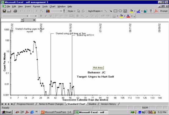Open the AutoShapes dropdown menu
169x115 pixels.
pos(95,11)
